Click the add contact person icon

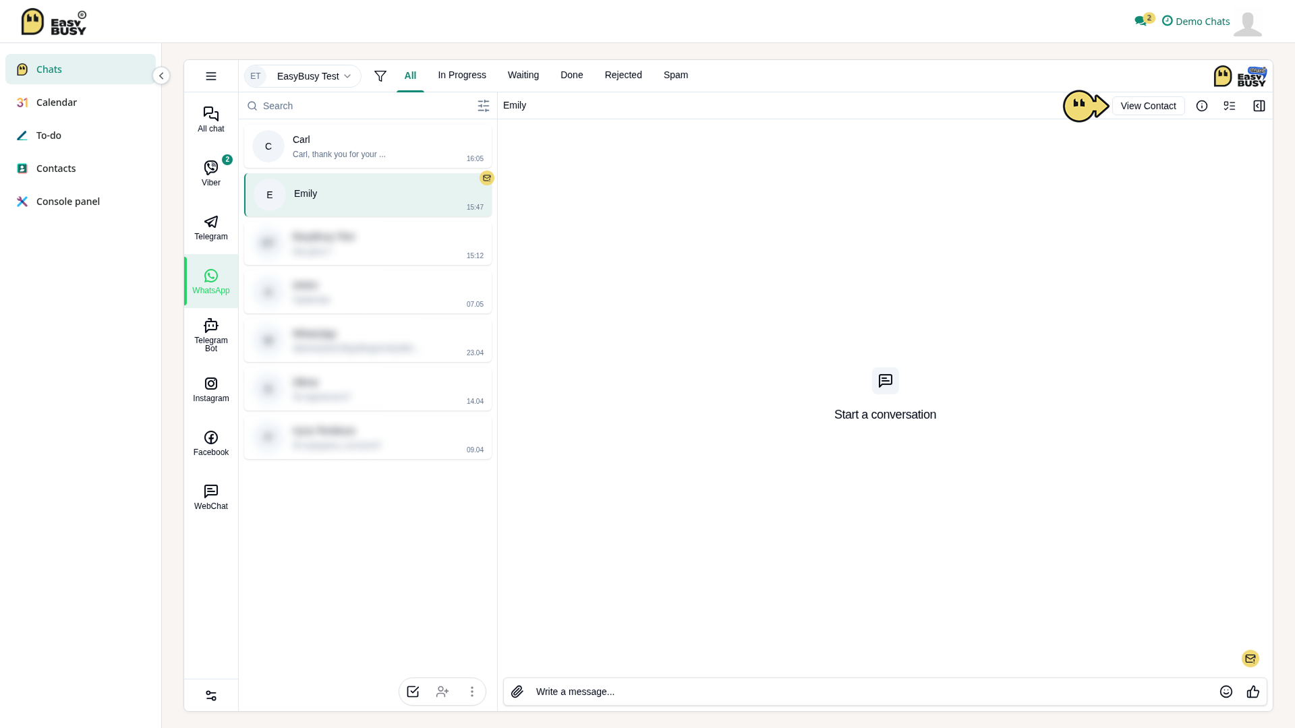point(442,692)
